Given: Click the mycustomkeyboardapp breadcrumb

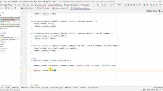Looking at the screenshot, I should tap(55, 5).
